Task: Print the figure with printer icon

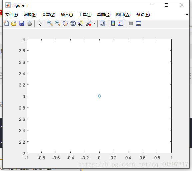Action: click(29, 23)
